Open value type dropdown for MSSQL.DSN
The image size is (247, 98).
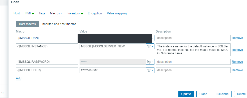[x=153, y=38]
